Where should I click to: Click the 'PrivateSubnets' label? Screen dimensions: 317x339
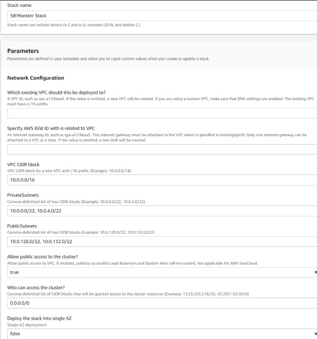coord(23,195)
